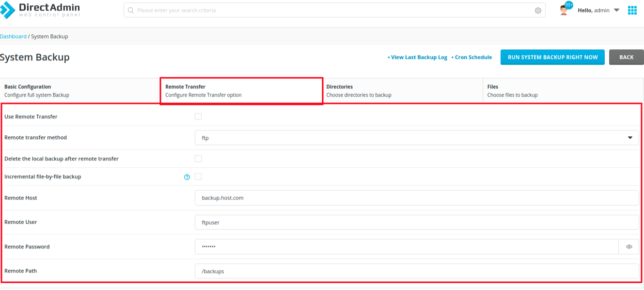Show the remote password with eye icon
Viewport: 644px width, 290px height.
coord(629,246)
